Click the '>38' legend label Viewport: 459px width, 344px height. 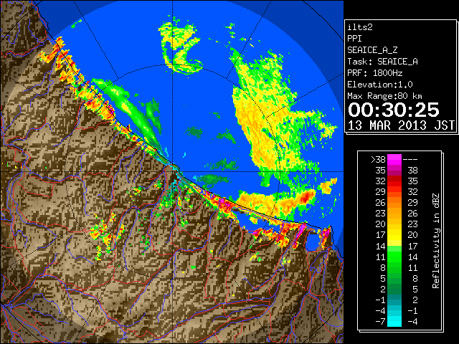tap(378, 159)
